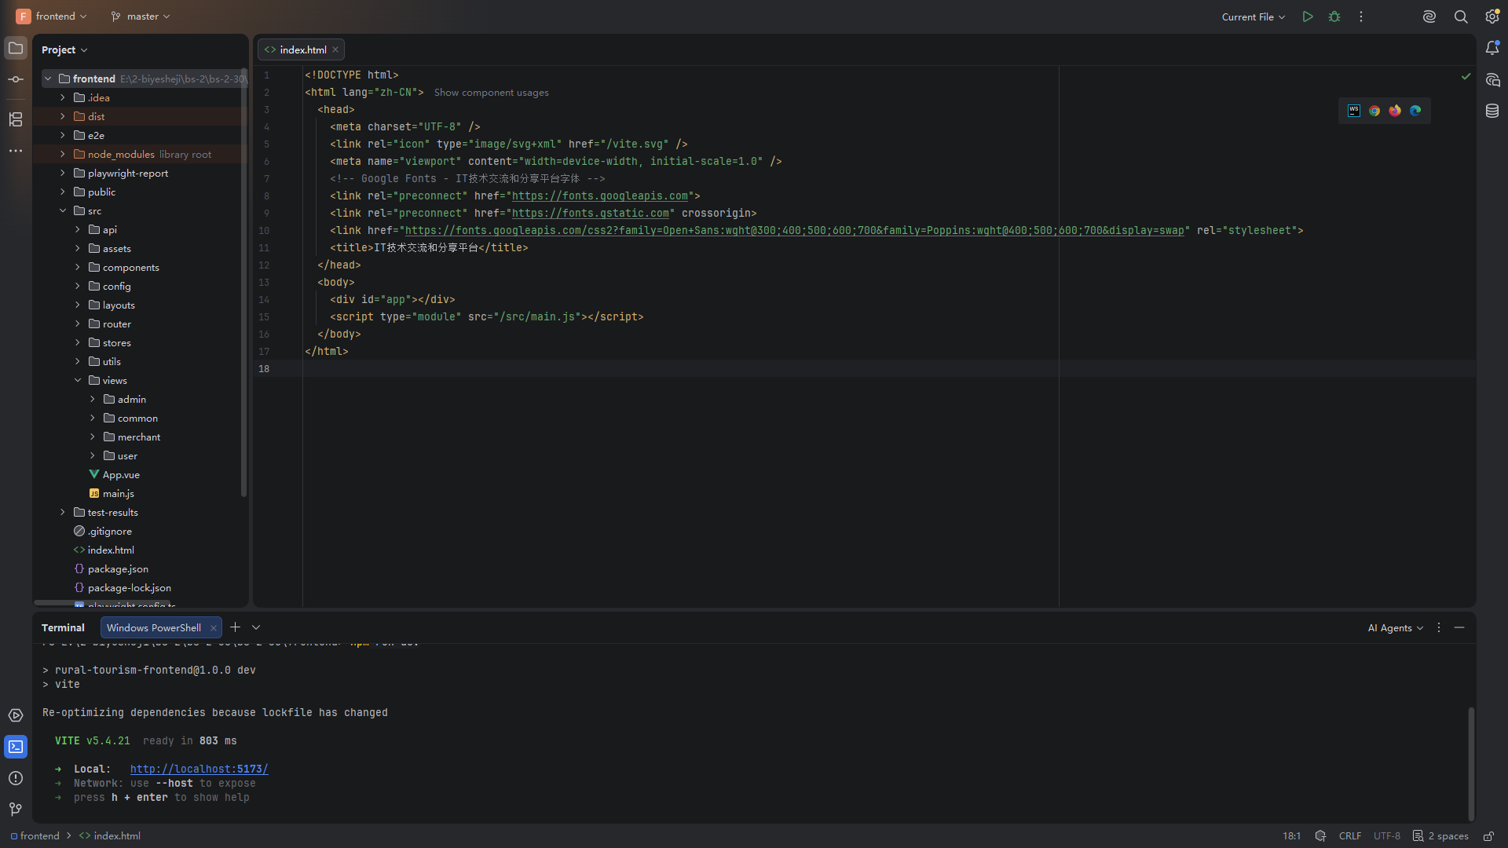The width and height of the screenshot is (1508, 848).
Task: Open Search Everywhere with the magnifier icon
Action: (1461, 16)
